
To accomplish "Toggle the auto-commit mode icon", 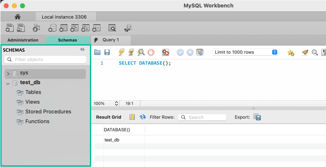I will point(199,52).
